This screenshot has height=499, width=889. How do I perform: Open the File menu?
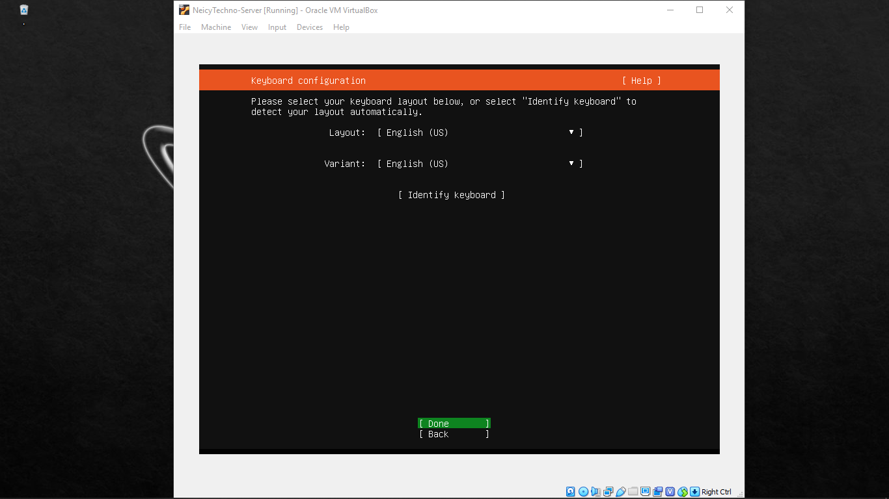pyautogui.click(x=185, y=27)
